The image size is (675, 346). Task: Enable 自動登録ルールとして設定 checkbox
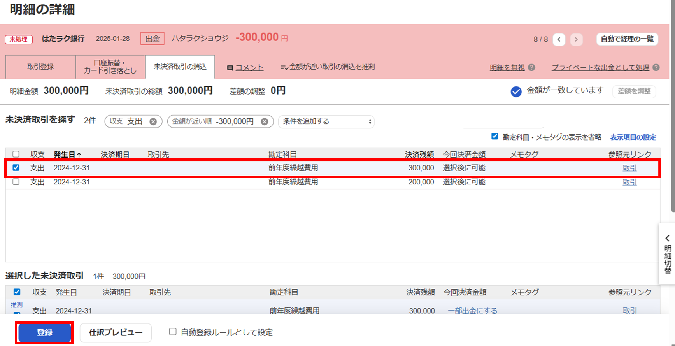point(173,332)
